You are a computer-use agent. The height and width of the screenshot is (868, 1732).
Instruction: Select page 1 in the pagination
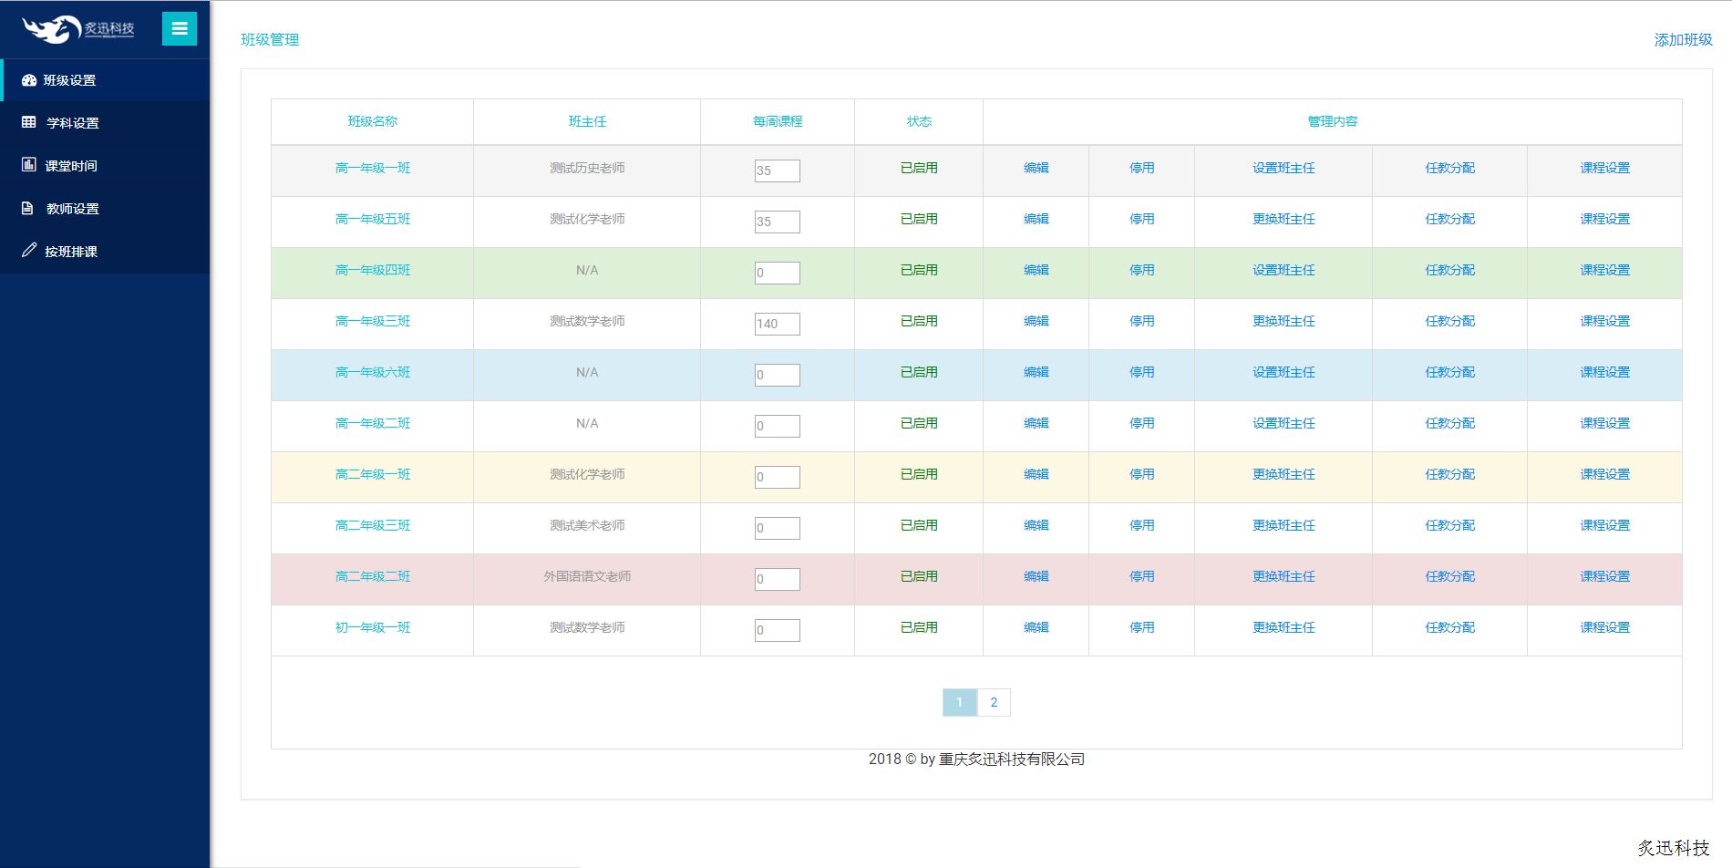(x=959, y=702)
